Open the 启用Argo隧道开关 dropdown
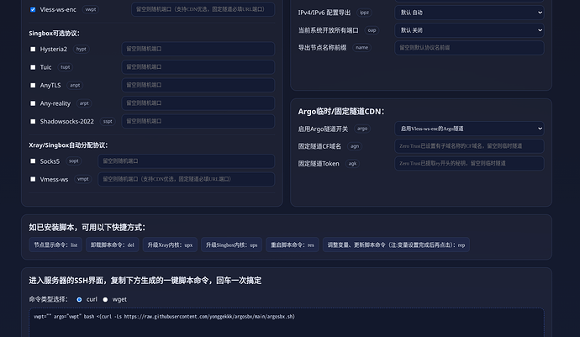The width and height of the screenshot is (580, 337). 469,129
